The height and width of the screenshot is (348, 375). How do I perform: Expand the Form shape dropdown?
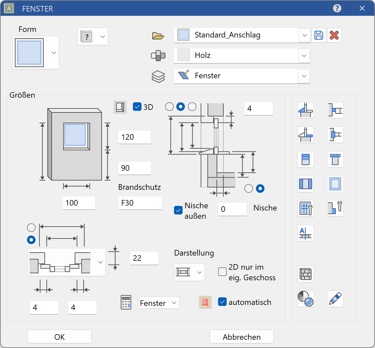(x=54, y=53)
